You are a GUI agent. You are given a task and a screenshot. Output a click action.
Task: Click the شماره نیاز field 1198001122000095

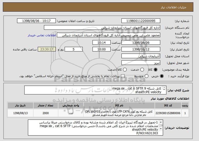pos(141,21)
